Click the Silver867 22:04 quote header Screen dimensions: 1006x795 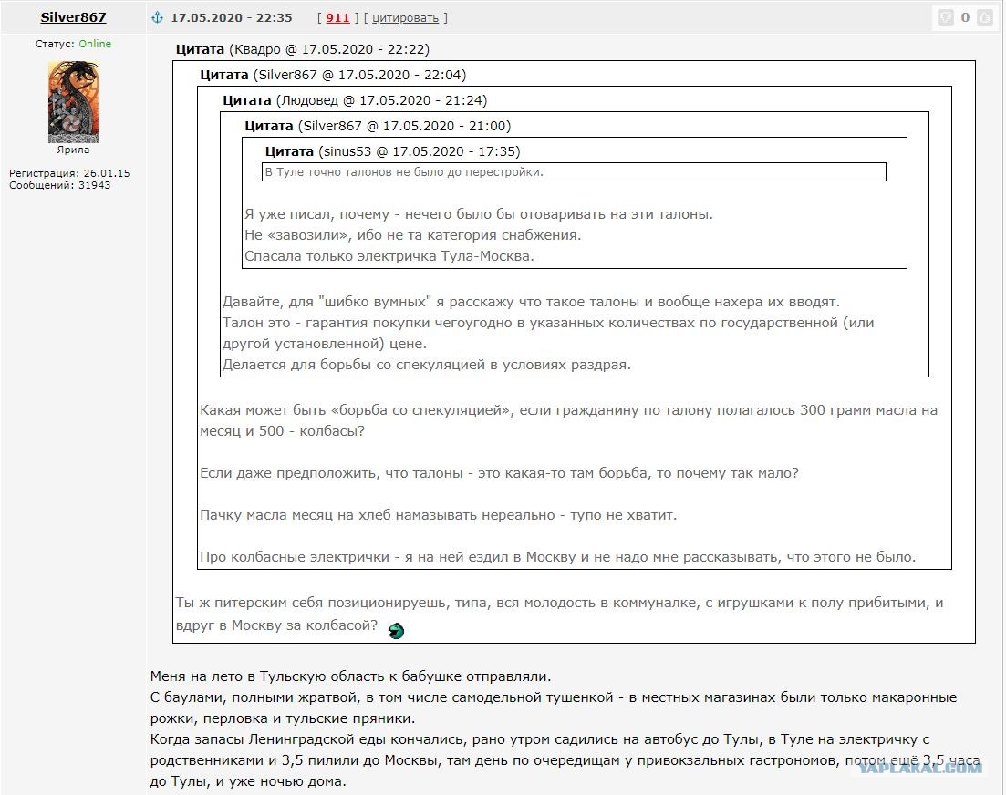click(333, 75)
